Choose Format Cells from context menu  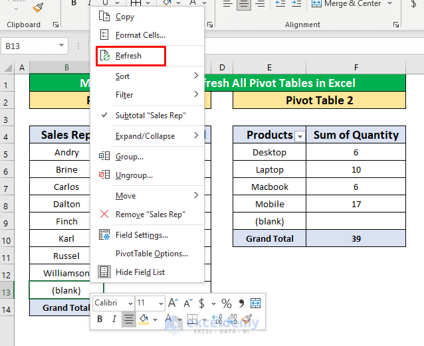tap(140, 35)
